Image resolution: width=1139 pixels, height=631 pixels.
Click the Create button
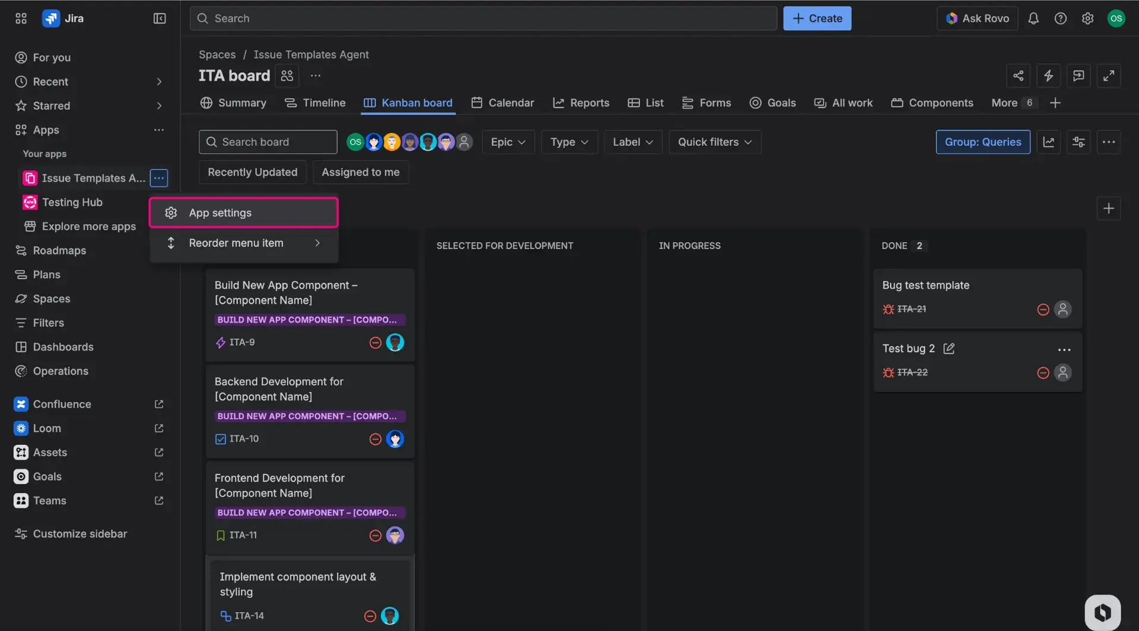[817, 18]
